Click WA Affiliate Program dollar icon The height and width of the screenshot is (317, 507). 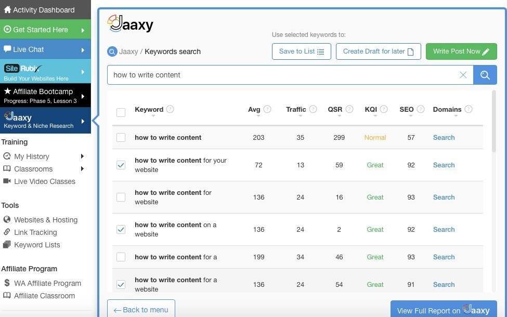tap(7, 283)
